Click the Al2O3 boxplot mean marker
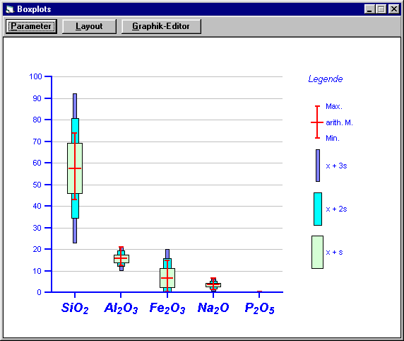The image size is (404, 341). (x=121, y=258)
